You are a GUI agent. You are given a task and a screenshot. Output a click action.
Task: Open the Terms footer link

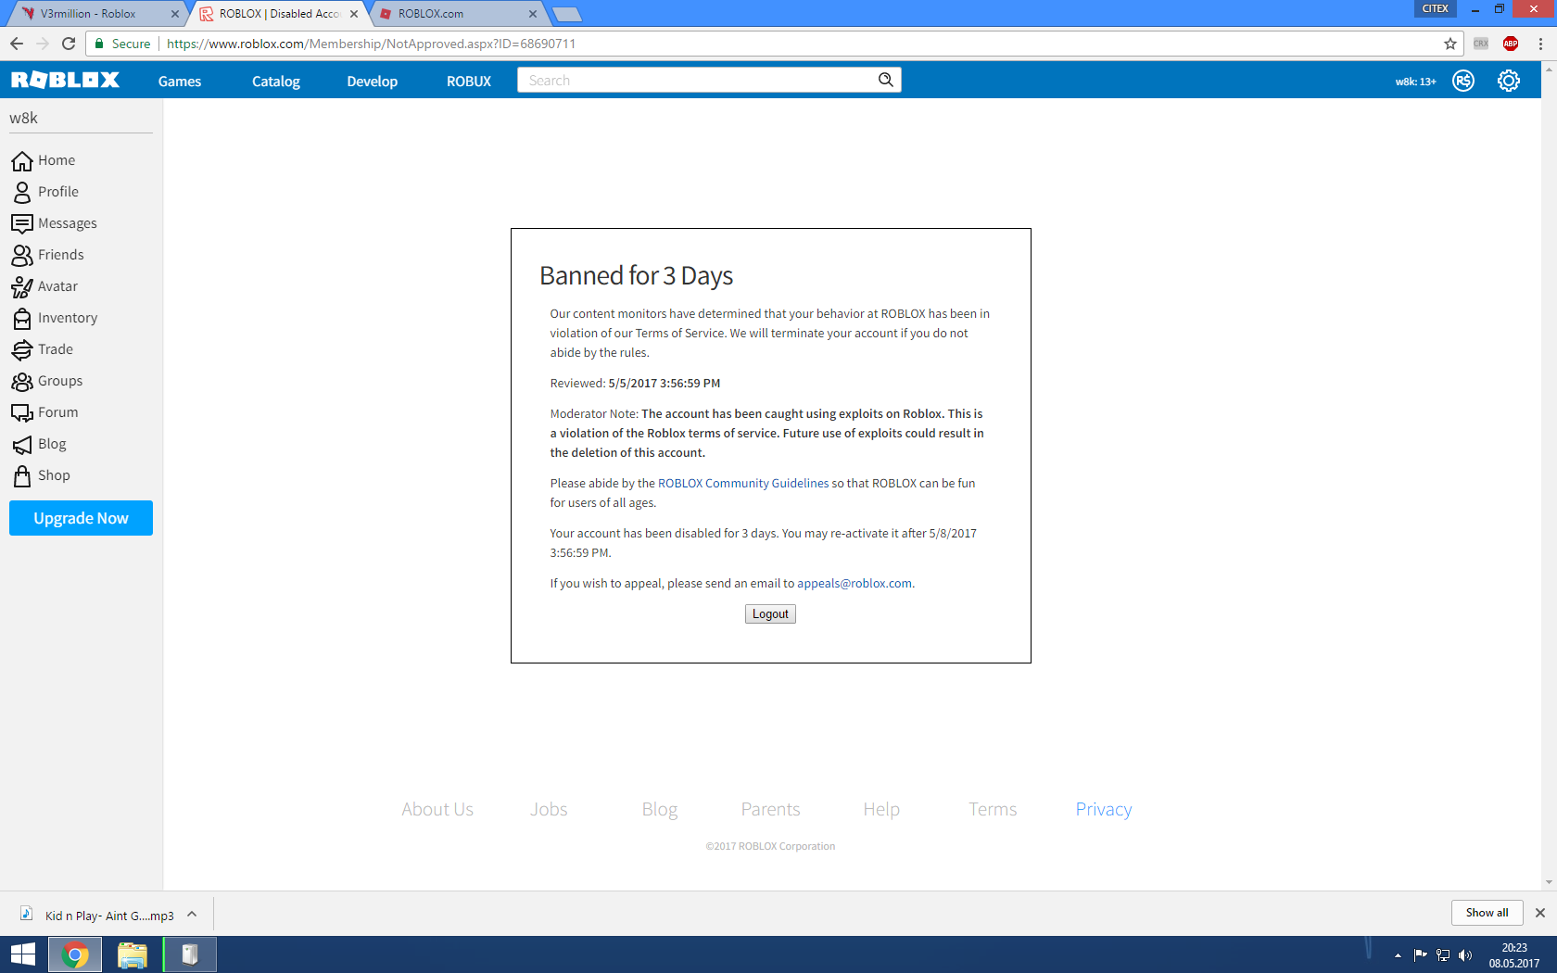[x=993, y=809]
